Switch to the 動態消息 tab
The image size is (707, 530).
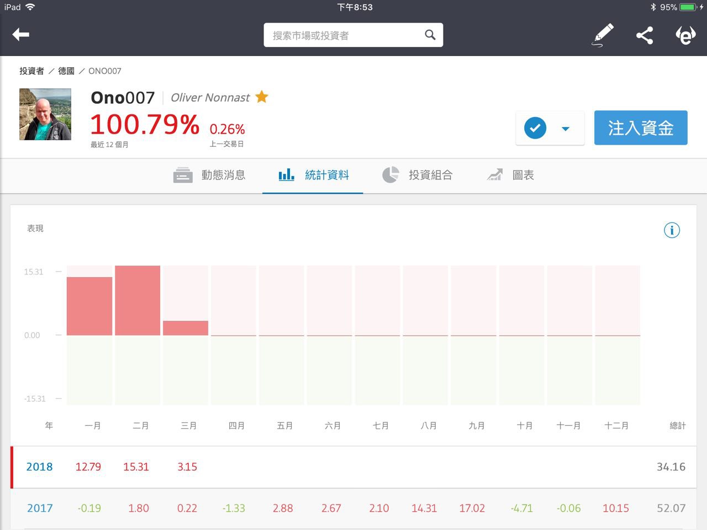coord(210,175)
